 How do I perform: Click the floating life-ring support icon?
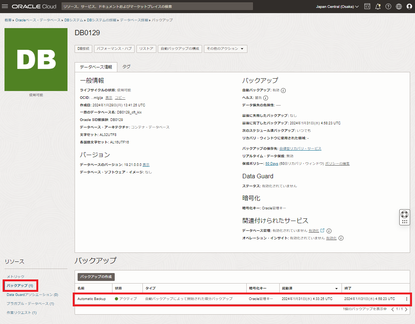click(404, 215)
